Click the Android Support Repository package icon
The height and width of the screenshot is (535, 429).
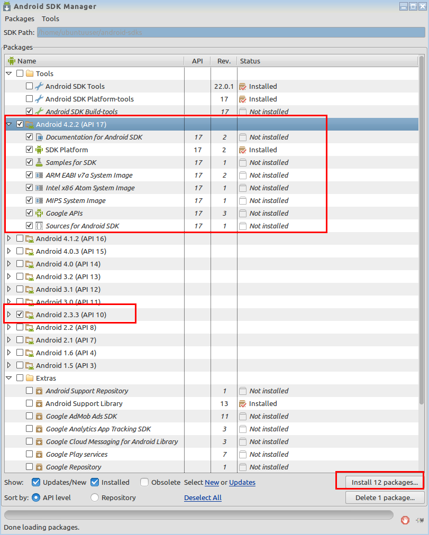point(39,391)
